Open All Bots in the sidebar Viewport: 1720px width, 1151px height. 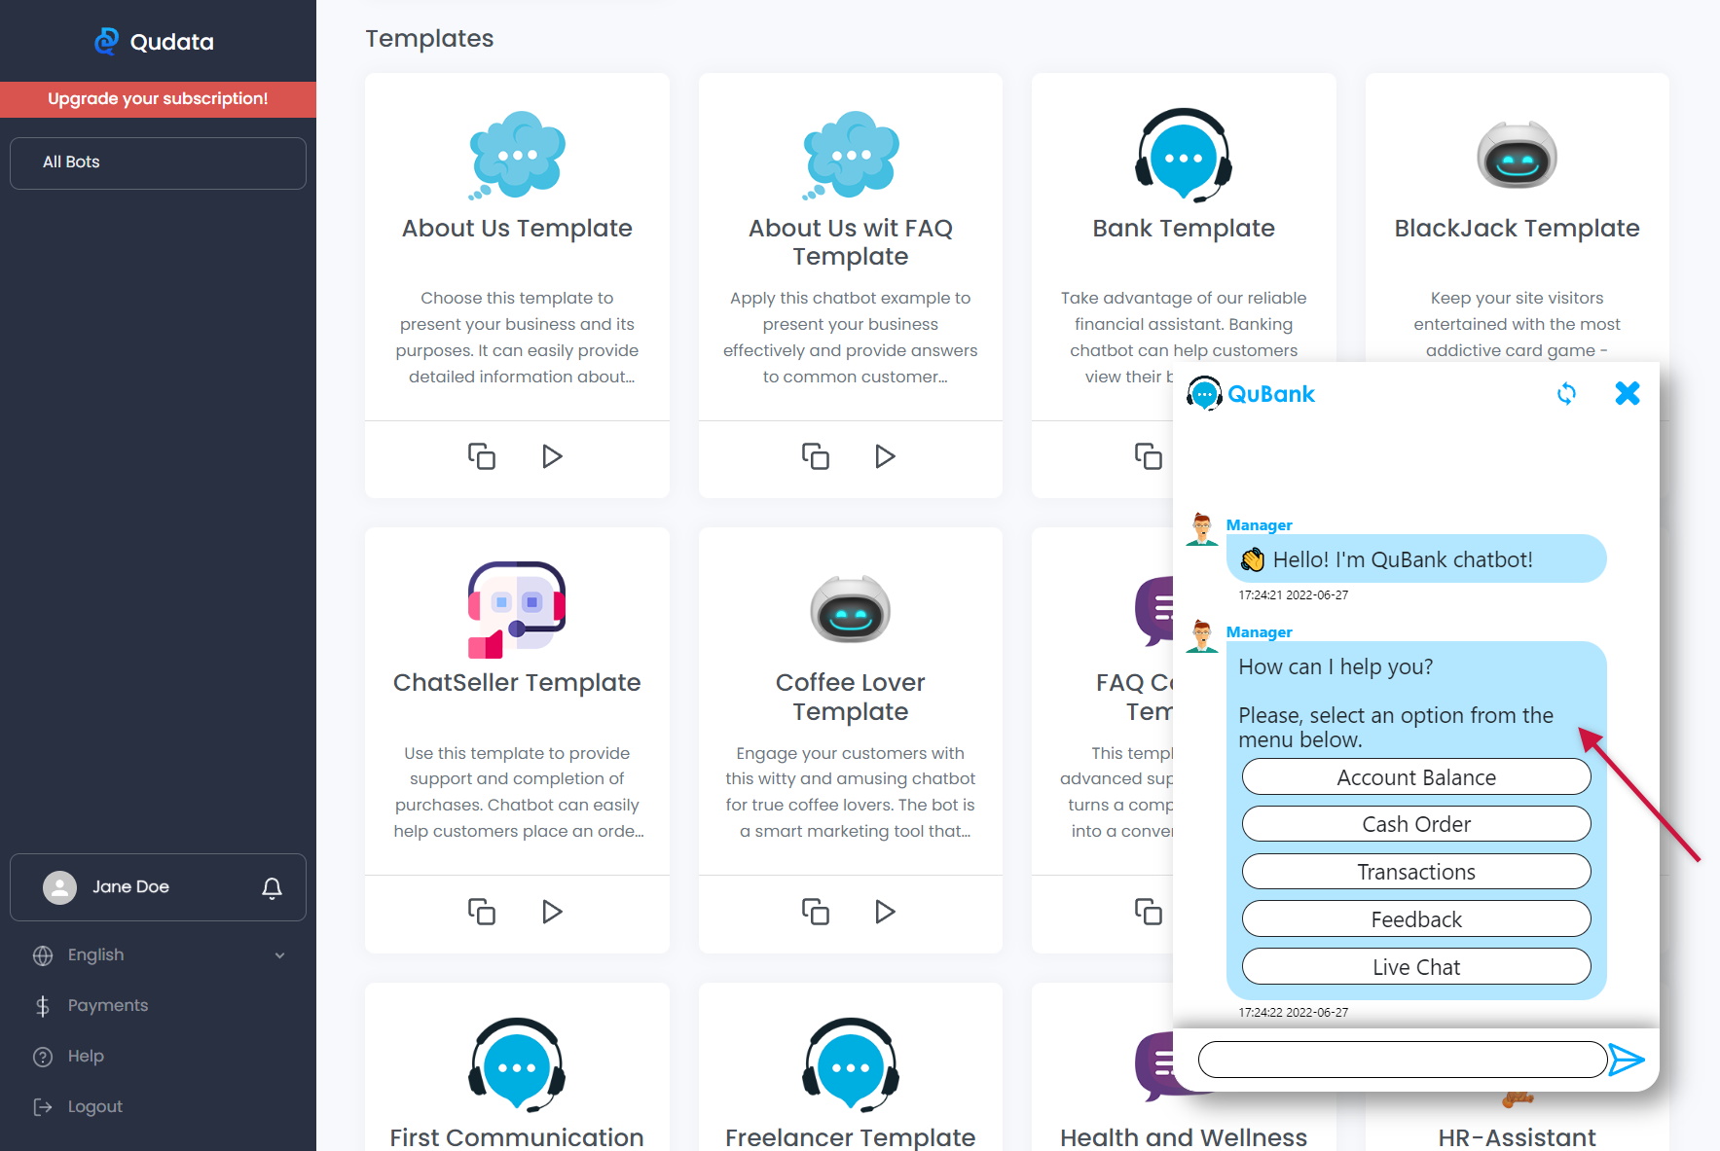158,162
